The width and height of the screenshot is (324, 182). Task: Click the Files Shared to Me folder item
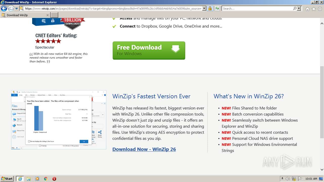[x=254, y=108]
